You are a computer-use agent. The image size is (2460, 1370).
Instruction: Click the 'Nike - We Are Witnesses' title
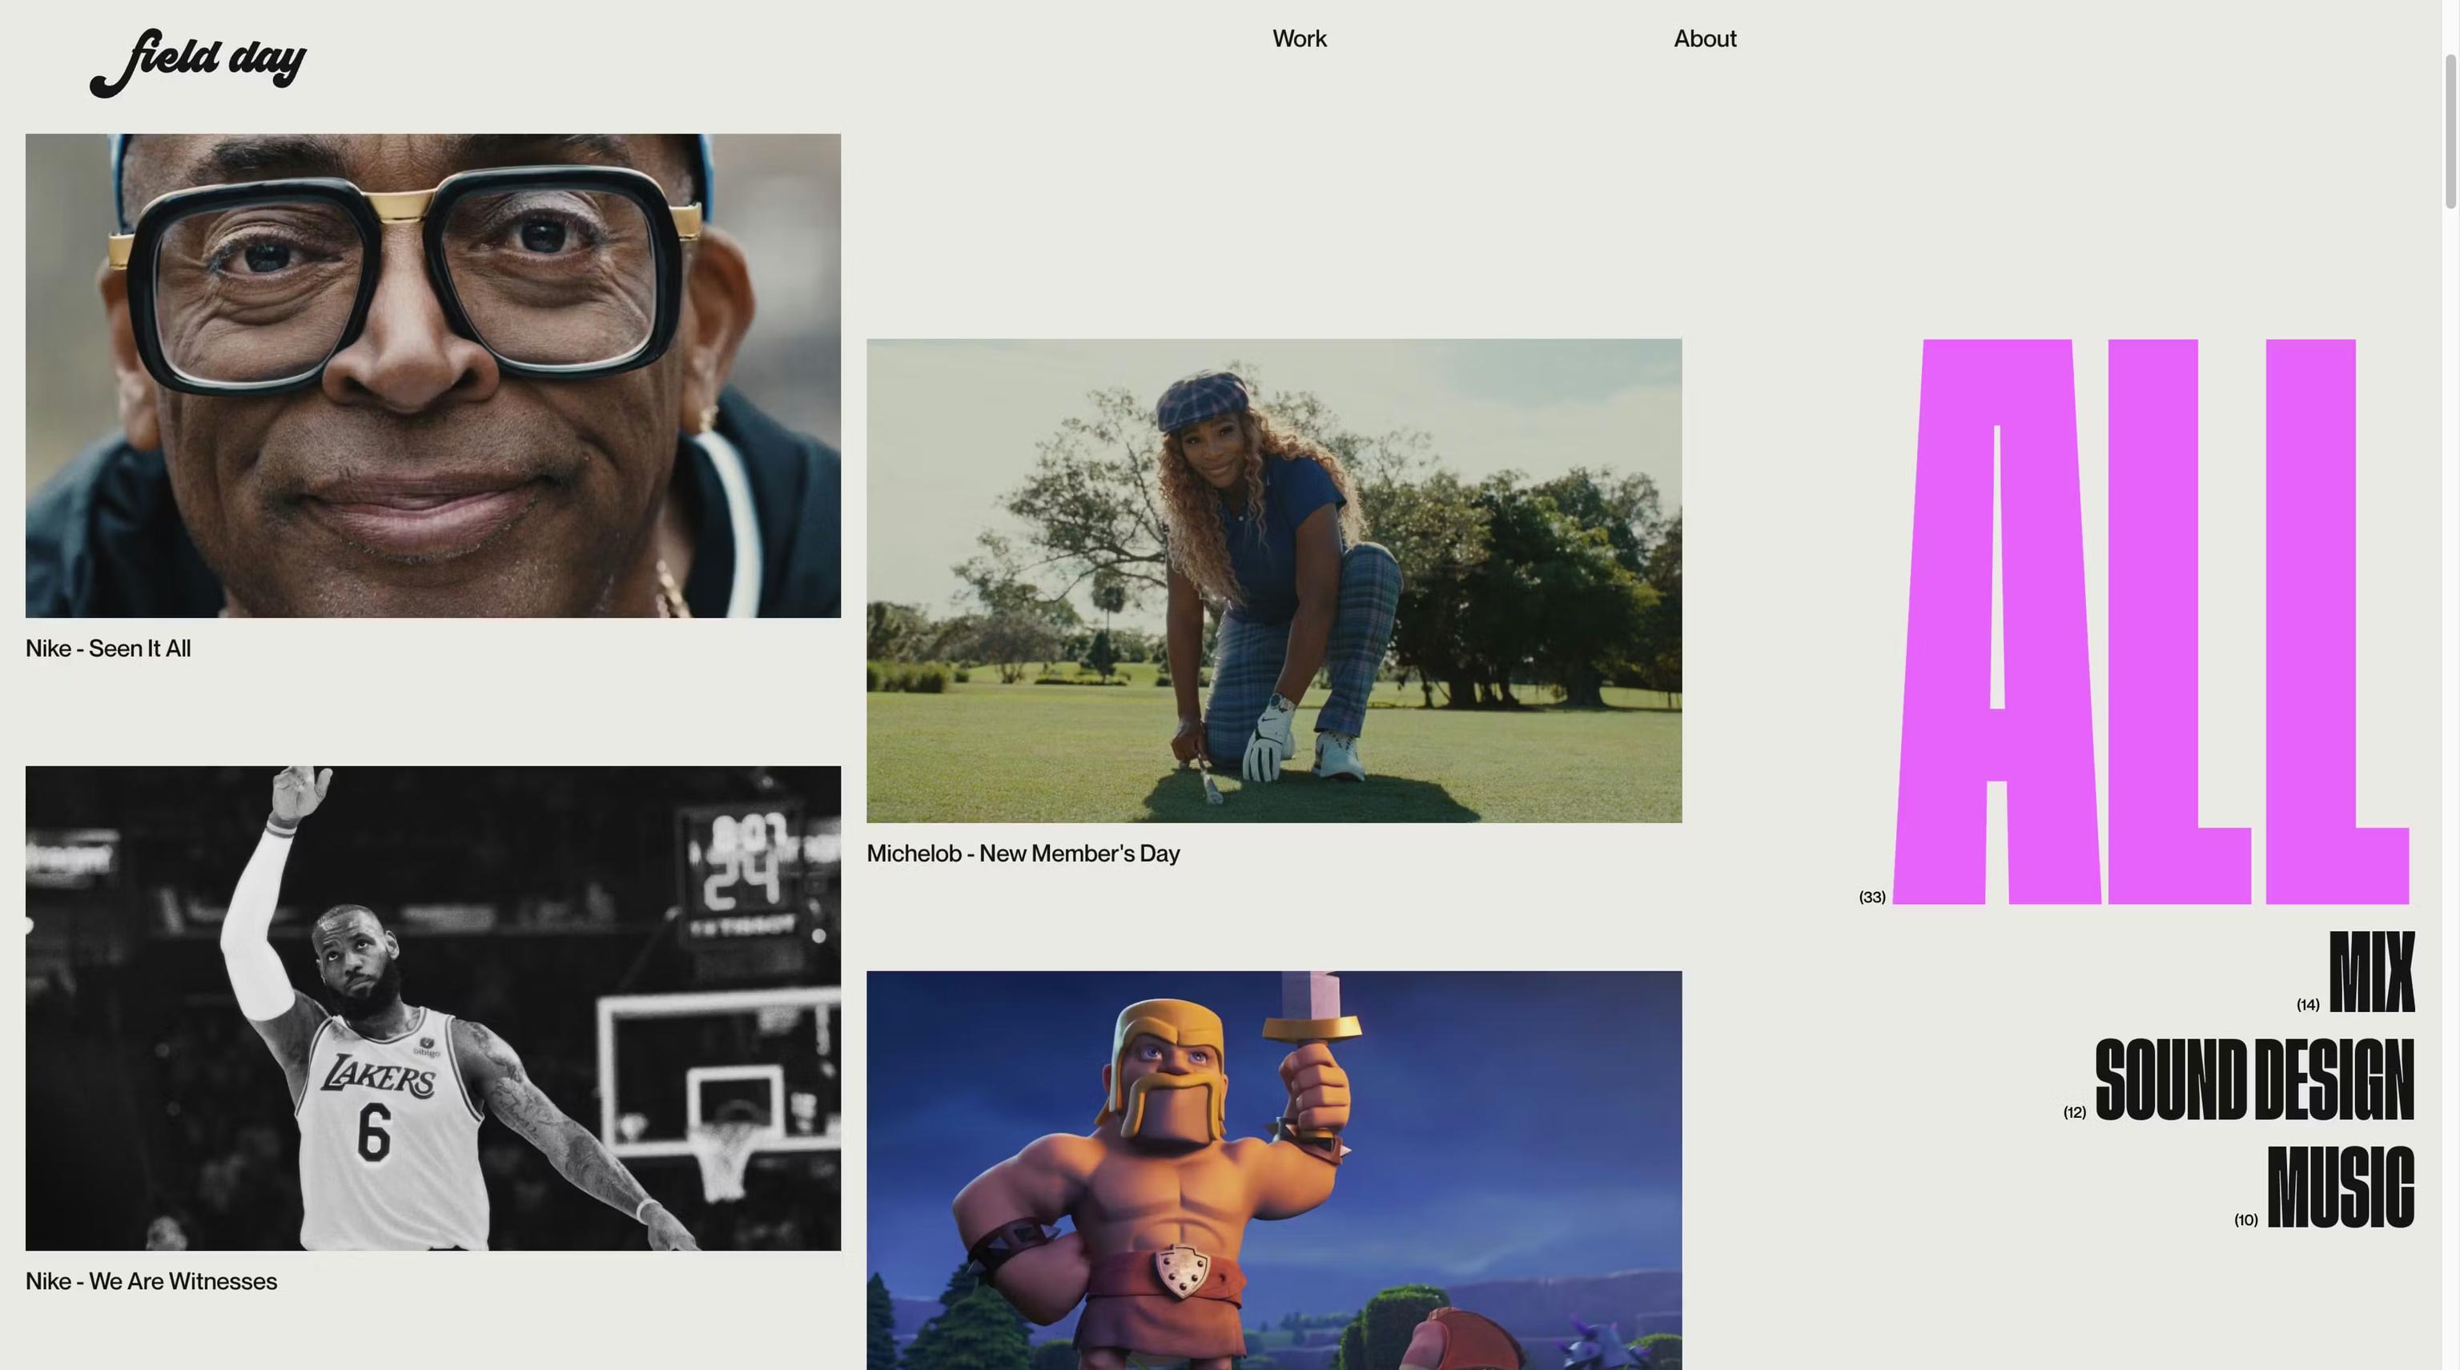click(151, 1281)
